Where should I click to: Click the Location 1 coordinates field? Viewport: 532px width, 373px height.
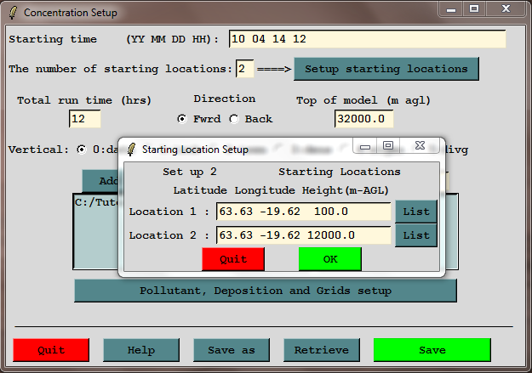[x=304, y=212]
